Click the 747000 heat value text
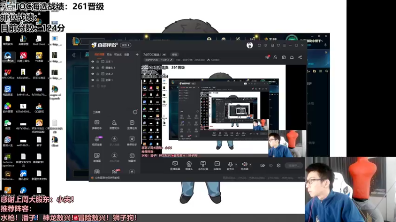This screenshot has width=396, height=222. click(215, 60)
